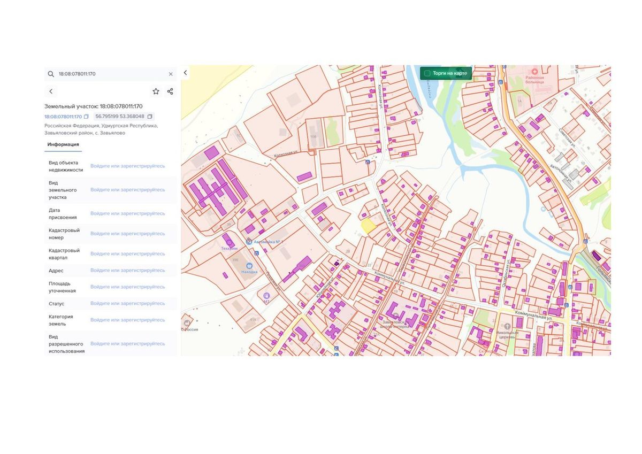
Task: Enable the "Торги на карте" checkbox
Action: [427, 73]
